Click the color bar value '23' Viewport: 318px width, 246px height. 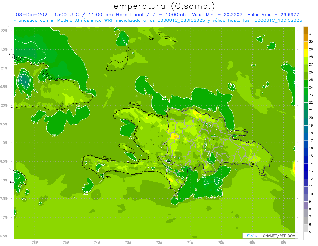[x=311, y=95]
